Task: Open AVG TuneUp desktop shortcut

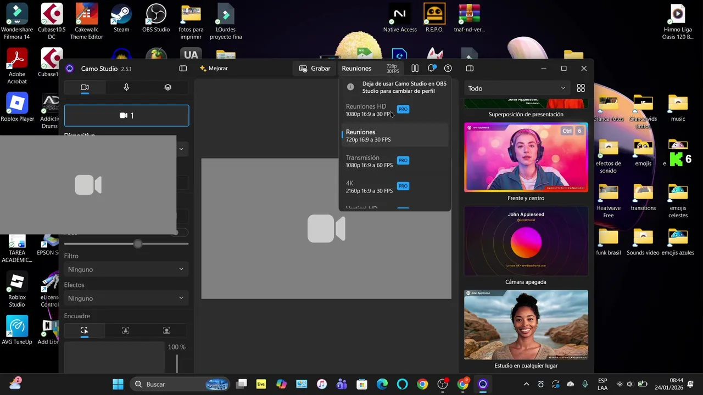Action: 17,331
